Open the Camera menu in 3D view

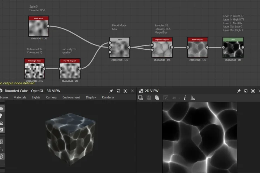click(51, 97)
